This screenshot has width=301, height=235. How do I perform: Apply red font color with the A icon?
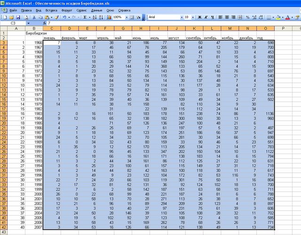(x=287, y=17)
